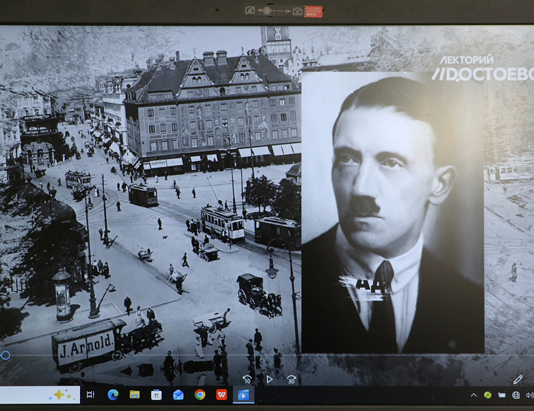Open the Mail app from taskbar

click(x=178, y=395)
